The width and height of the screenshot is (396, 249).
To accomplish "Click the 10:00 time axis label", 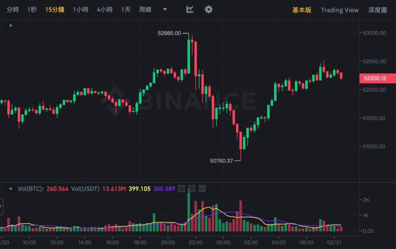I will tap(29, 242).
